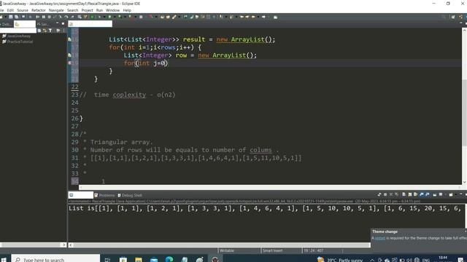Click Display Selected Console icon
This screenshot has width=467, height=262.
coord(441,194)
